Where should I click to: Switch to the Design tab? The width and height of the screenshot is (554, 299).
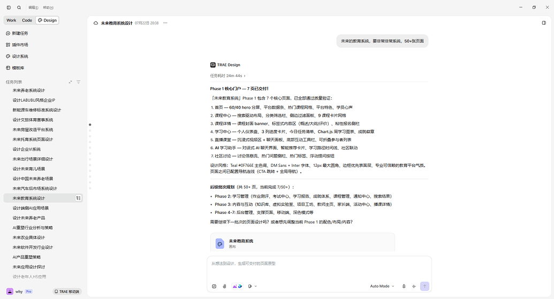click(47, 20)
